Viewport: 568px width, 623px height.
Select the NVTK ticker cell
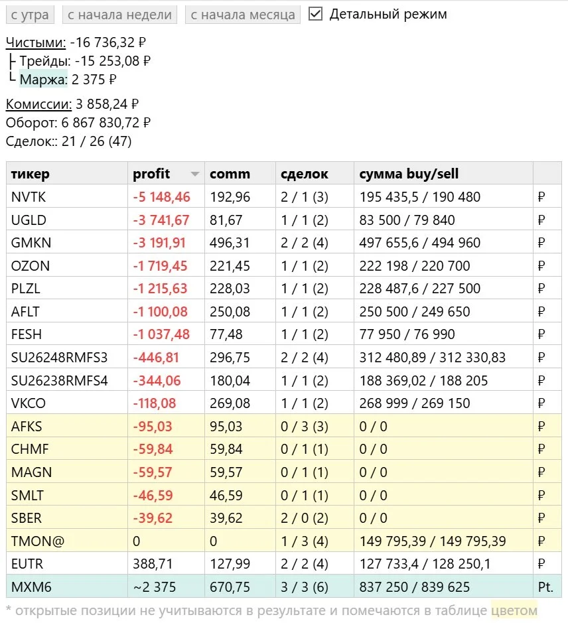(x=67, y=196)
